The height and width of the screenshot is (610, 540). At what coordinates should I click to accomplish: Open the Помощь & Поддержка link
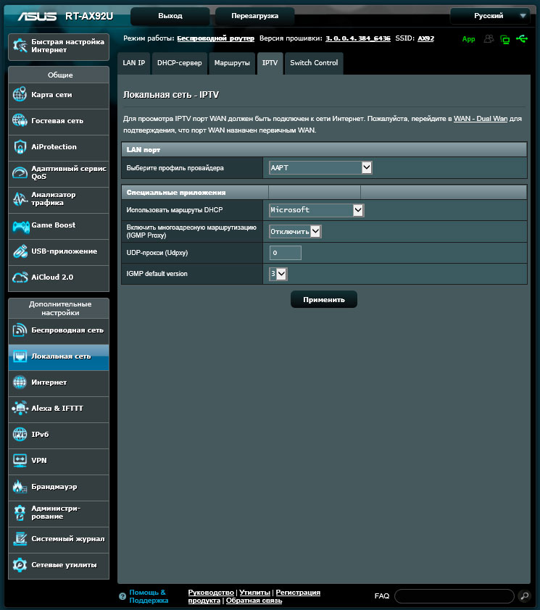click(149, 596)
